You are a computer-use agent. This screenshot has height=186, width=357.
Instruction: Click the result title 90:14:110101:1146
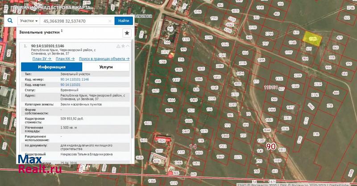[47, 46]
